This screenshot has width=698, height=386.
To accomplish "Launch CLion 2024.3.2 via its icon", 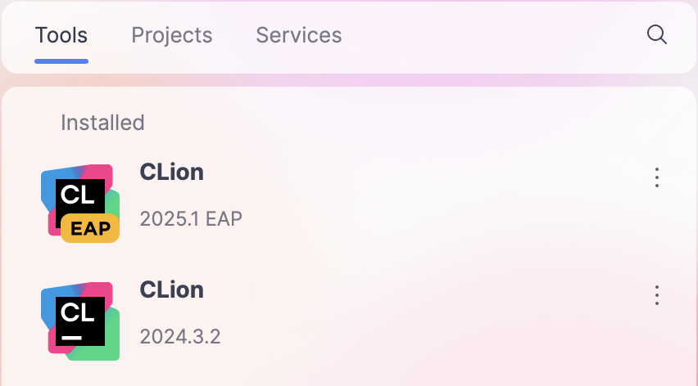I will coord(80,320).
